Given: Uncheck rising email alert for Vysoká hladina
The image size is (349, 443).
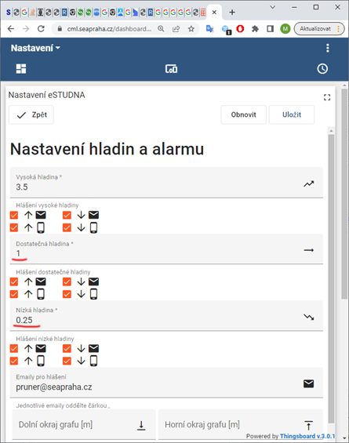Looking at the screenshot, I should (14, 216).
